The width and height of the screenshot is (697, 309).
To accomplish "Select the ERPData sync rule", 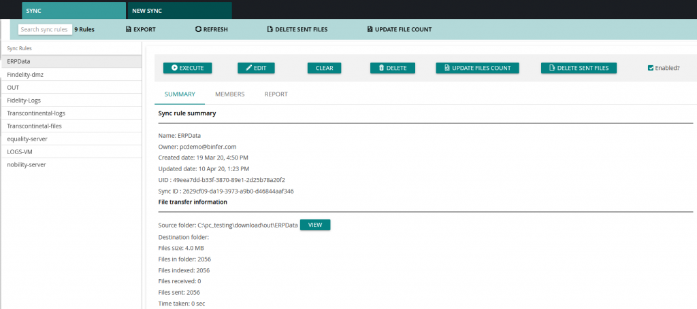I will point(71,62).
